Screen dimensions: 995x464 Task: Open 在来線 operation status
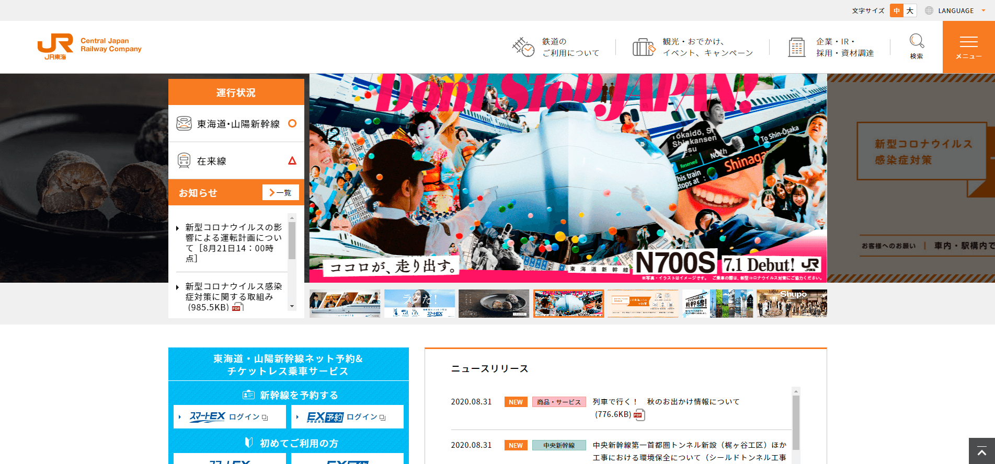(x=236, y=161)
